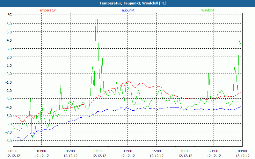Click the -1,0 y-axis value
255x159 pixels.
(x=9, y=82)
